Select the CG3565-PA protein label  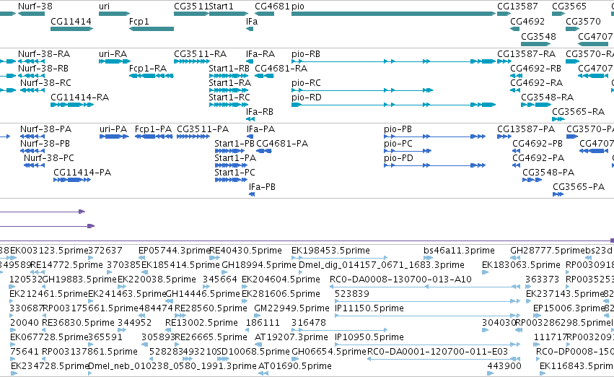[x=579, y=187]
